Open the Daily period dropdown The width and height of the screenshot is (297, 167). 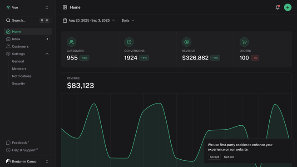[128, 20]
